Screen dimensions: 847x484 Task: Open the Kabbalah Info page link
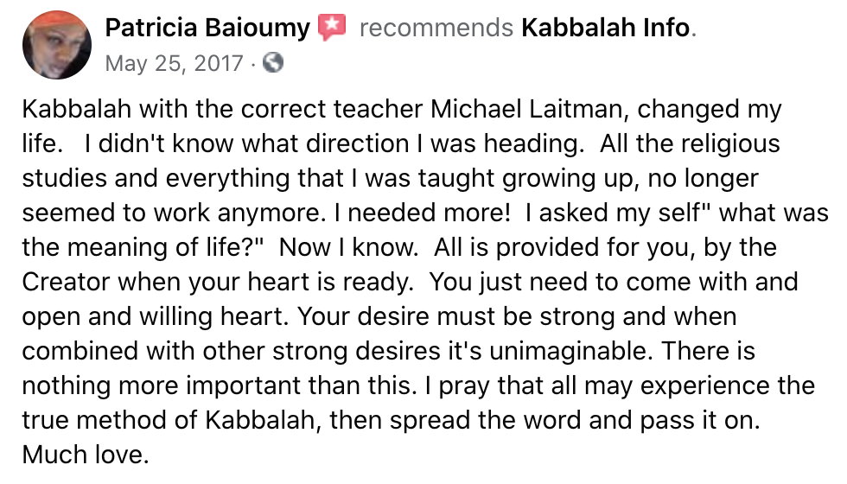606,28
